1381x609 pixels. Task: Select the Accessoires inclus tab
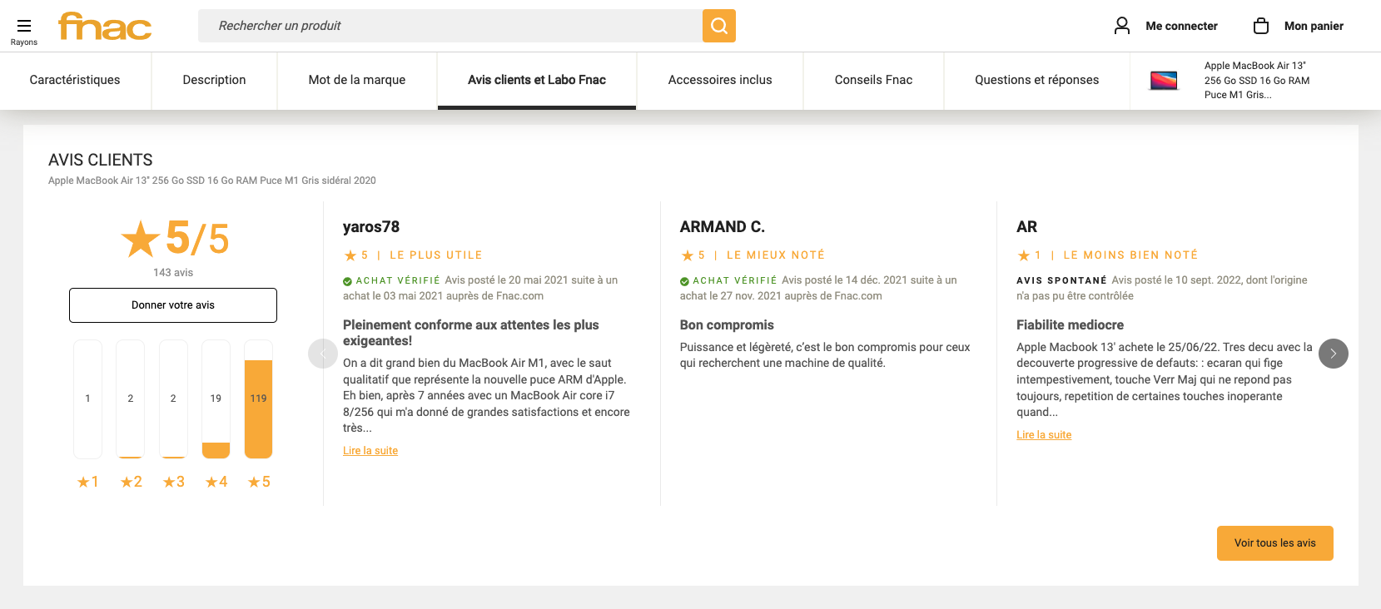[719, 80]
